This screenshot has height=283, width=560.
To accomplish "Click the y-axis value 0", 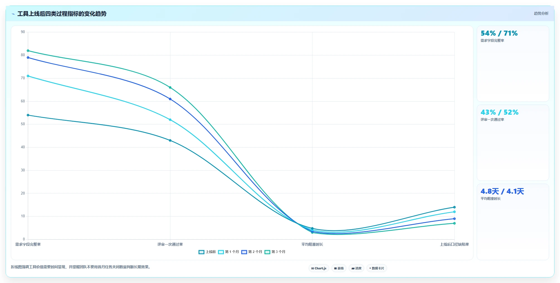I will [24, 239].
